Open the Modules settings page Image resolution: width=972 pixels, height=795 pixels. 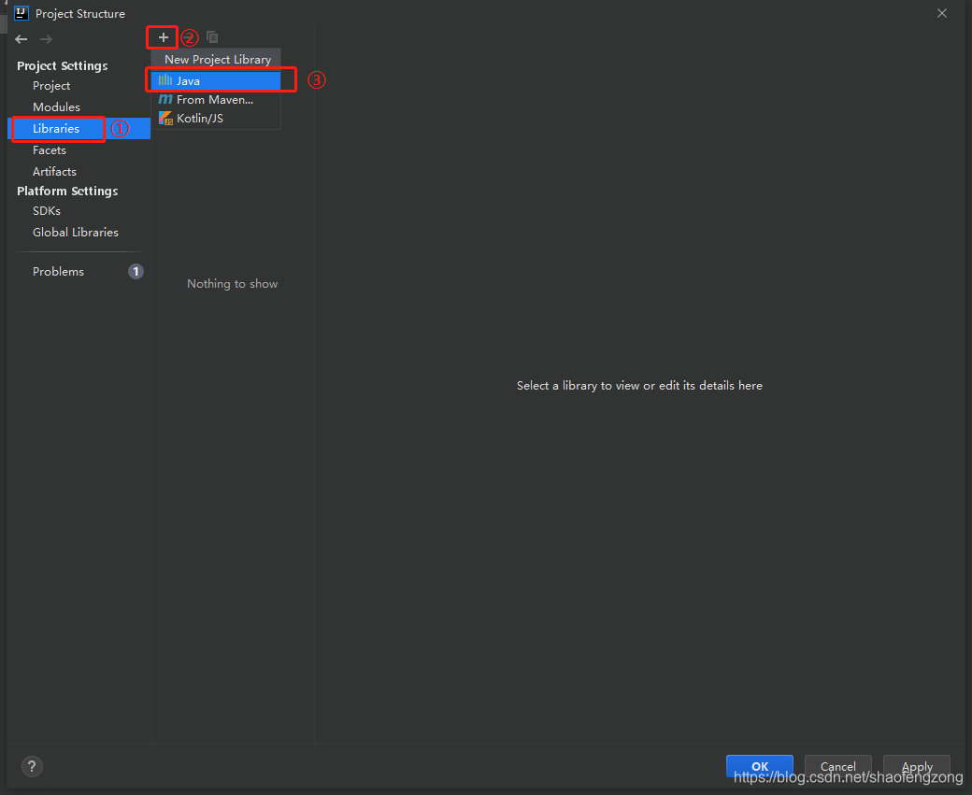coord(56,106)
